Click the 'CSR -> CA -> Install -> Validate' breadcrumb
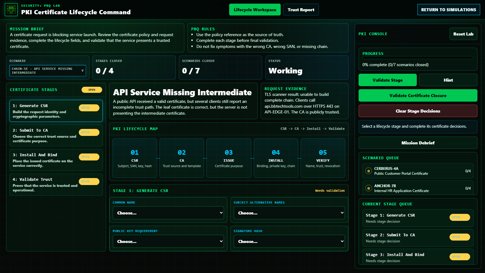The image size is (485, 273). 313,129
